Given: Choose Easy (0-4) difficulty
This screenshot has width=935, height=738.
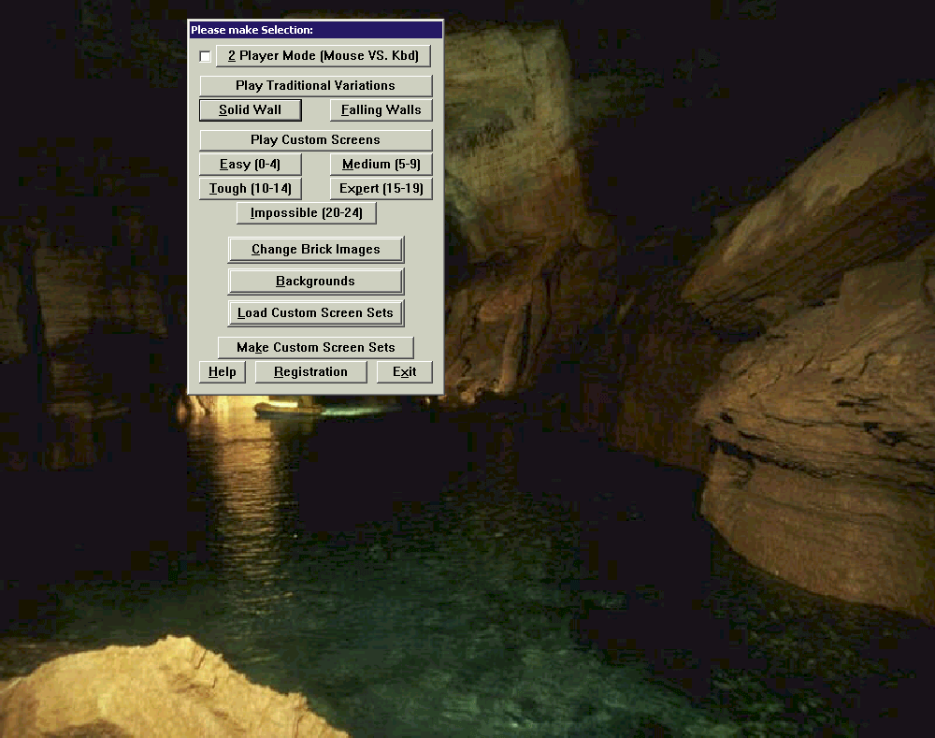Looking at the screenshot, I should (250, 164).
